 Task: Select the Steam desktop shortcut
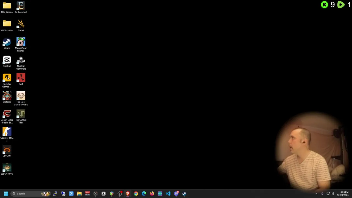pos(7,43)
